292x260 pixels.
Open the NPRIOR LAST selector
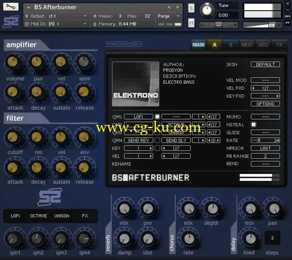(265, 148)
